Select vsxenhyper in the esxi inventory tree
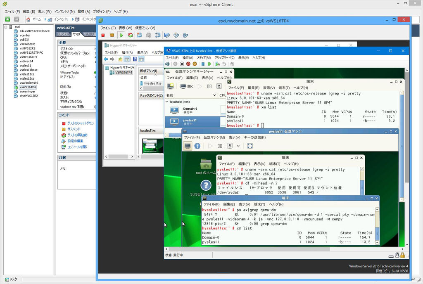Image resolution: width=423 pixels, height=284 pixels. tap(27, 91)
